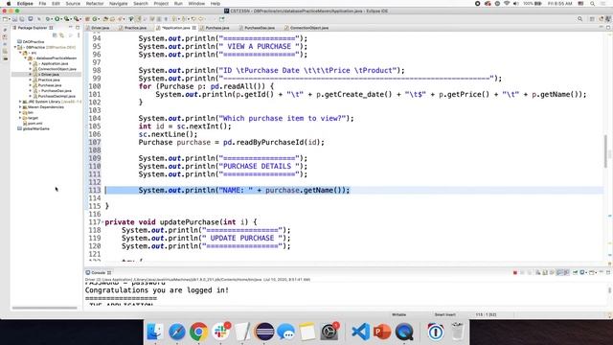
Task: Minimize the Package Explorer view
Action: 71,28
